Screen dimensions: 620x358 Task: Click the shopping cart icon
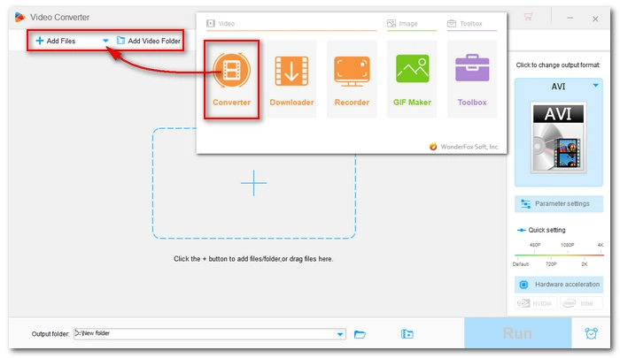pyautogui.click(x=528, y=17)
